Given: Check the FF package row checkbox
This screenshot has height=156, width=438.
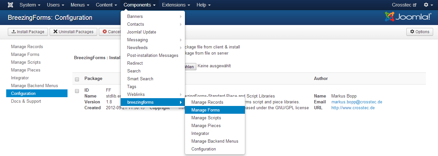Looking at the screenshot, I should click(77, 91).
